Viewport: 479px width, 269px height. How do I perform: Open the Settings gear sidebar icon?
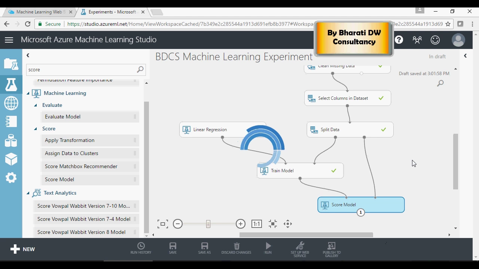(x=11, y=178)
